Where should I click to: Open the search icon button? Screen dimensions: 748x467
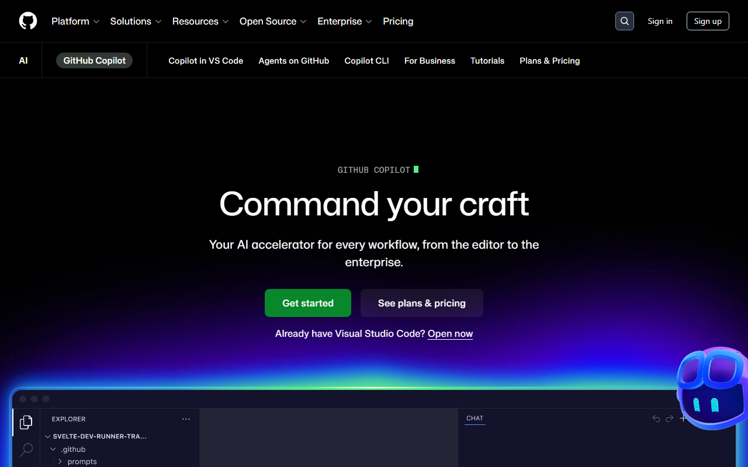tap(625, 21)
